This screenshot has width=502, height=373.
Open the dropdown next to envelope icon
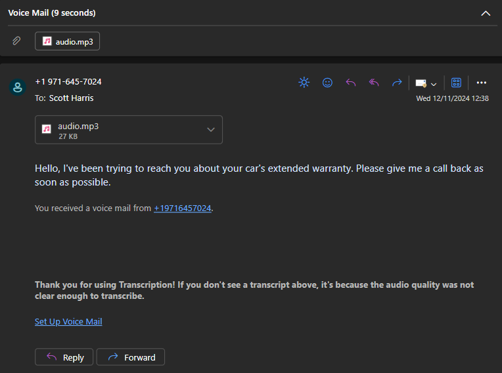coord(434,85)
